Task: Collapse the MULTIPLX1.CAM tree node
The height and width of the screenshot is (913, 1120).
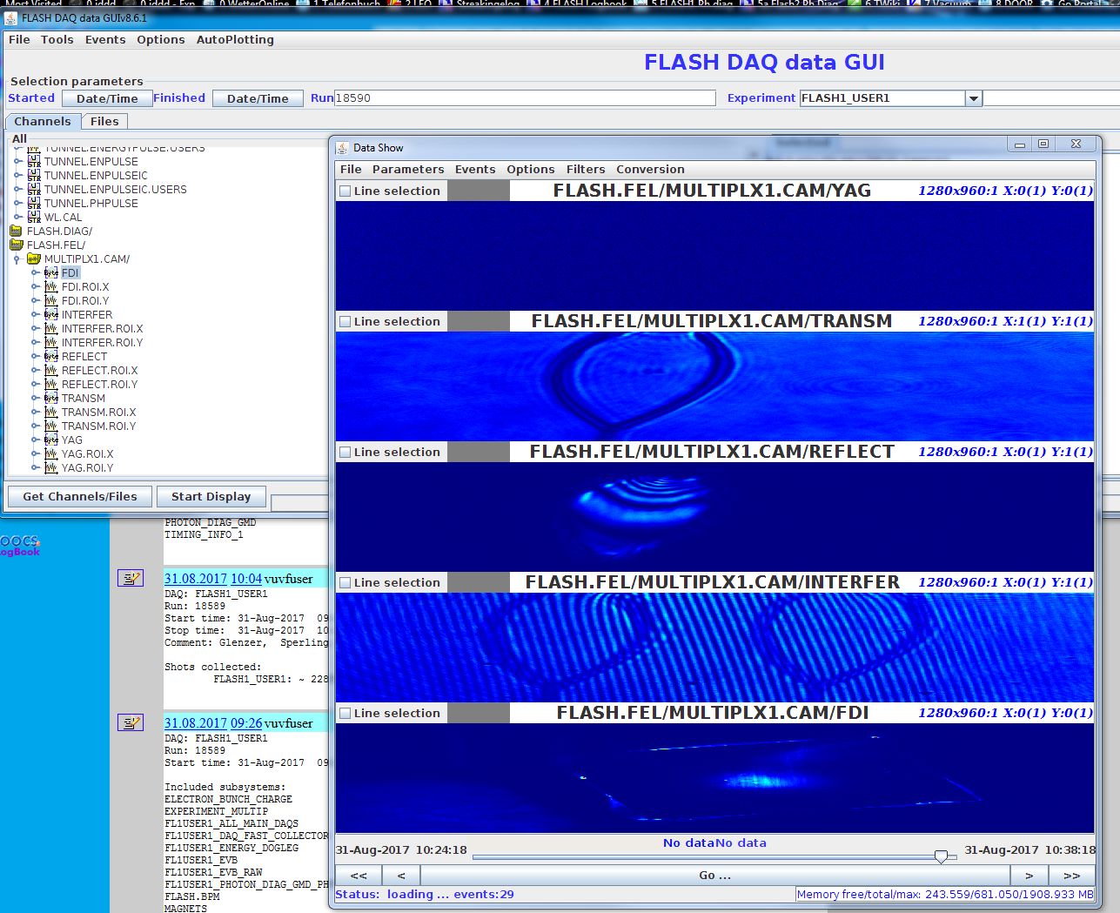Action: tap(17, 258)
